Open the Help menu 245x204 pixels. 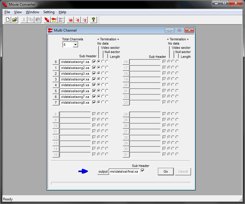click(62, 12)
